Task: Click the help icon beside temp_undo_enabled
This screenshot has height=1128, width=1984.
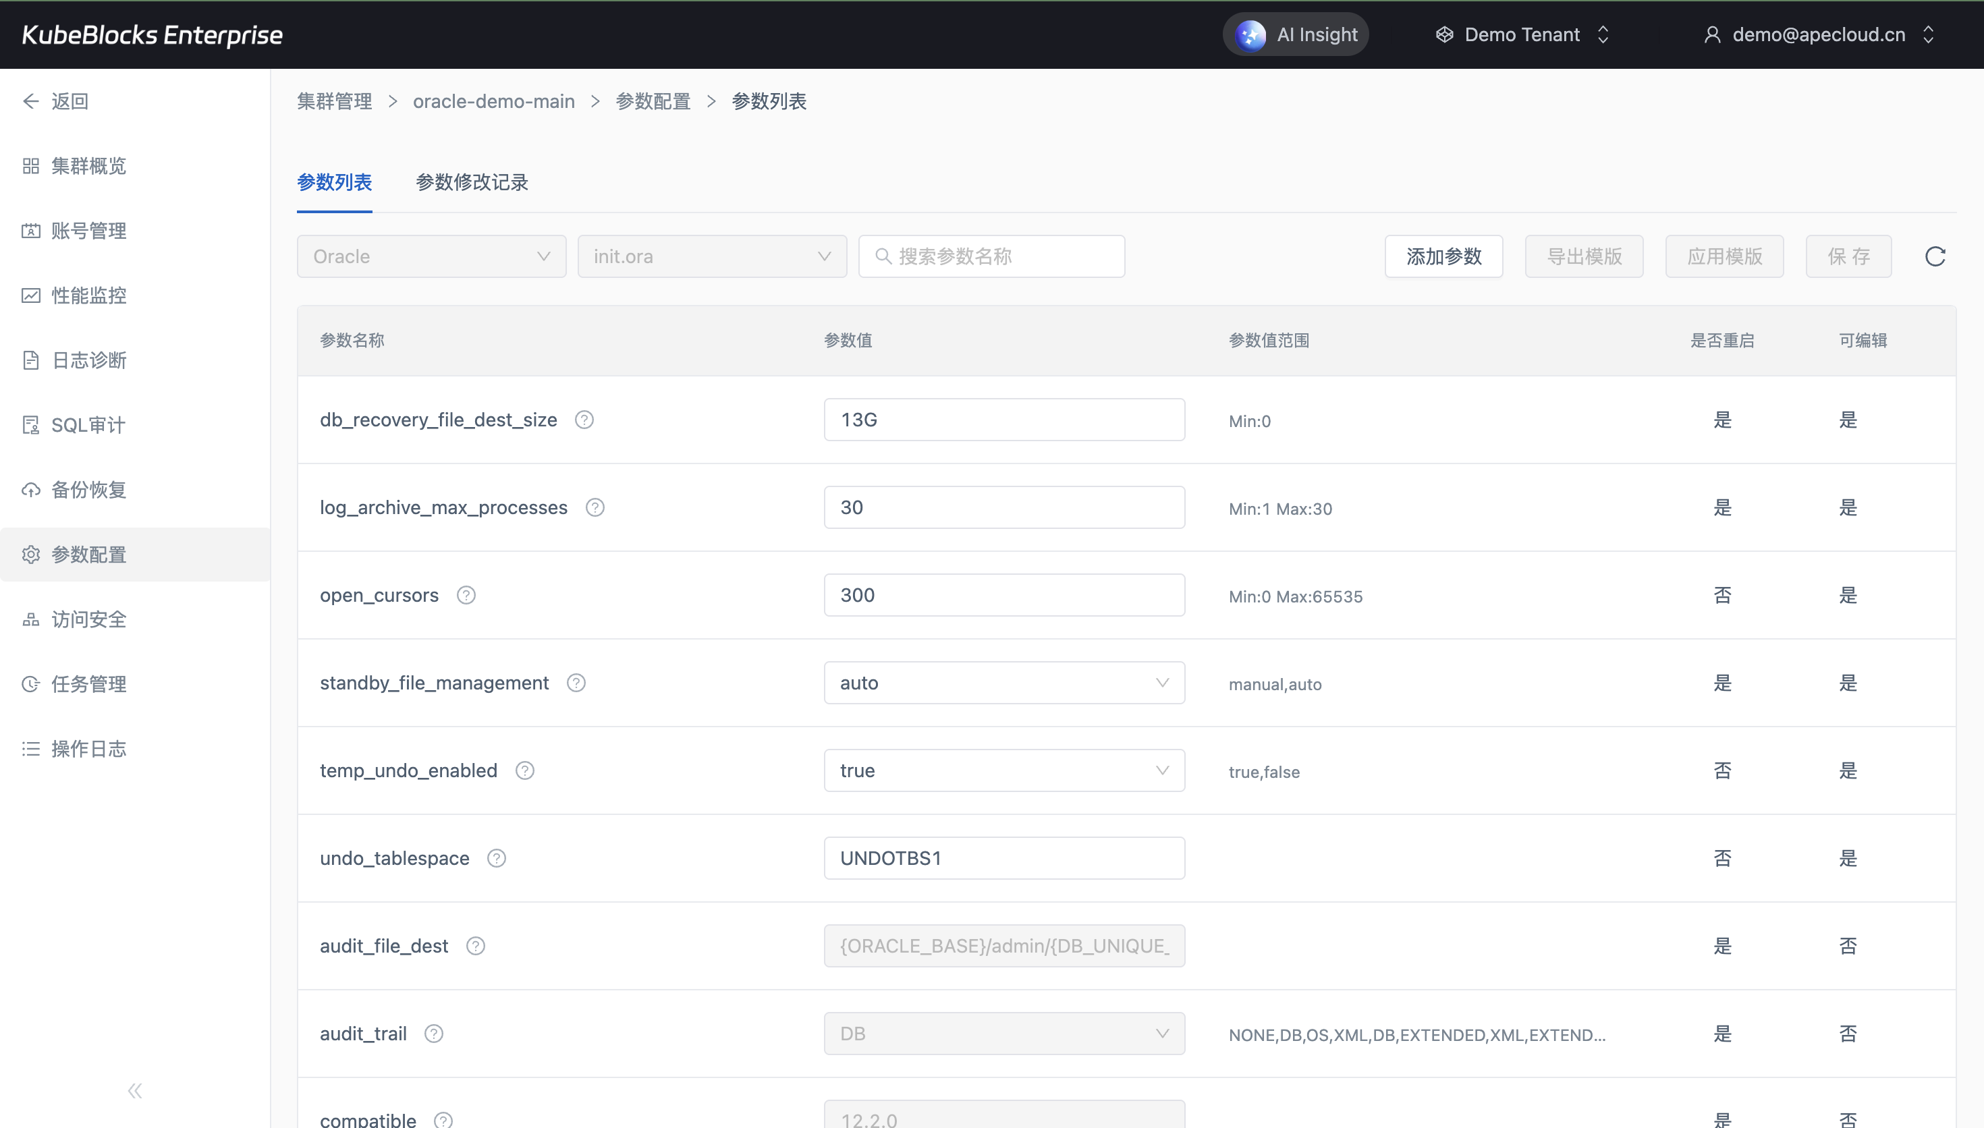Action: [x=524, y=771]
